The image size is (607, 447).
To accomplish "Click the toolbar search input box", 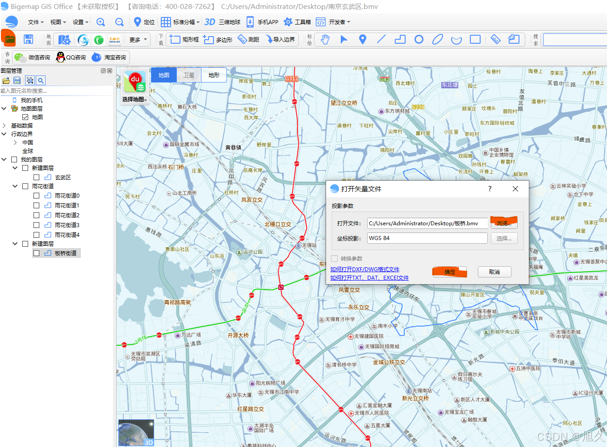I will tap(575, 40).
